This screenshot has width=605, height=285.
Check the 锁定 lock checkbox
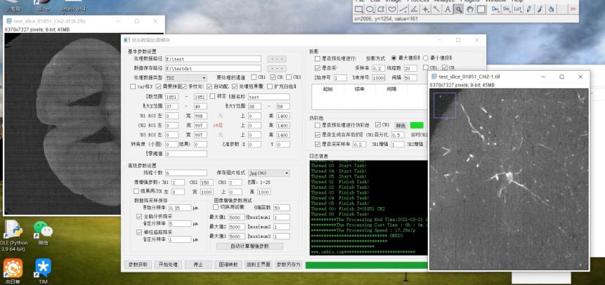pos(213,96)
